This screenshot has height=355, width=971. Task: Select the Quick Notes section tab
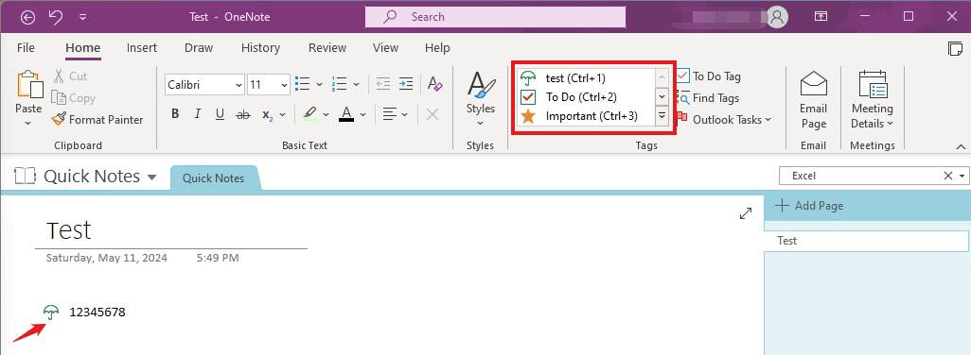pyautogui.click(x=214, y=178)
